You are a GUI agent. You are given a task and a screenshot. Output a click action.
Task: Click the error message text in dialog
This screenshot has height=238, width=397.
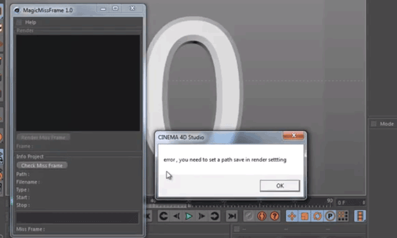click(x=225, y=160)
